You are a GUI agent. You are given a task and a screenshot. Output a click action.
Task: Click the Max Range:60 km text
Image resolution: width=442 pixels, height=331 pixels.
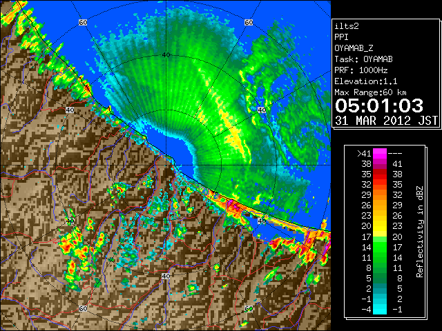coord(370,92)
